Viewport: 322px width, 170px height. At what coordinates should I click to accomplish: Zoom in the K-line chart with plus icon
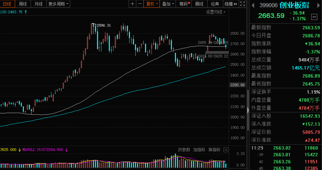tap(132, 4)
